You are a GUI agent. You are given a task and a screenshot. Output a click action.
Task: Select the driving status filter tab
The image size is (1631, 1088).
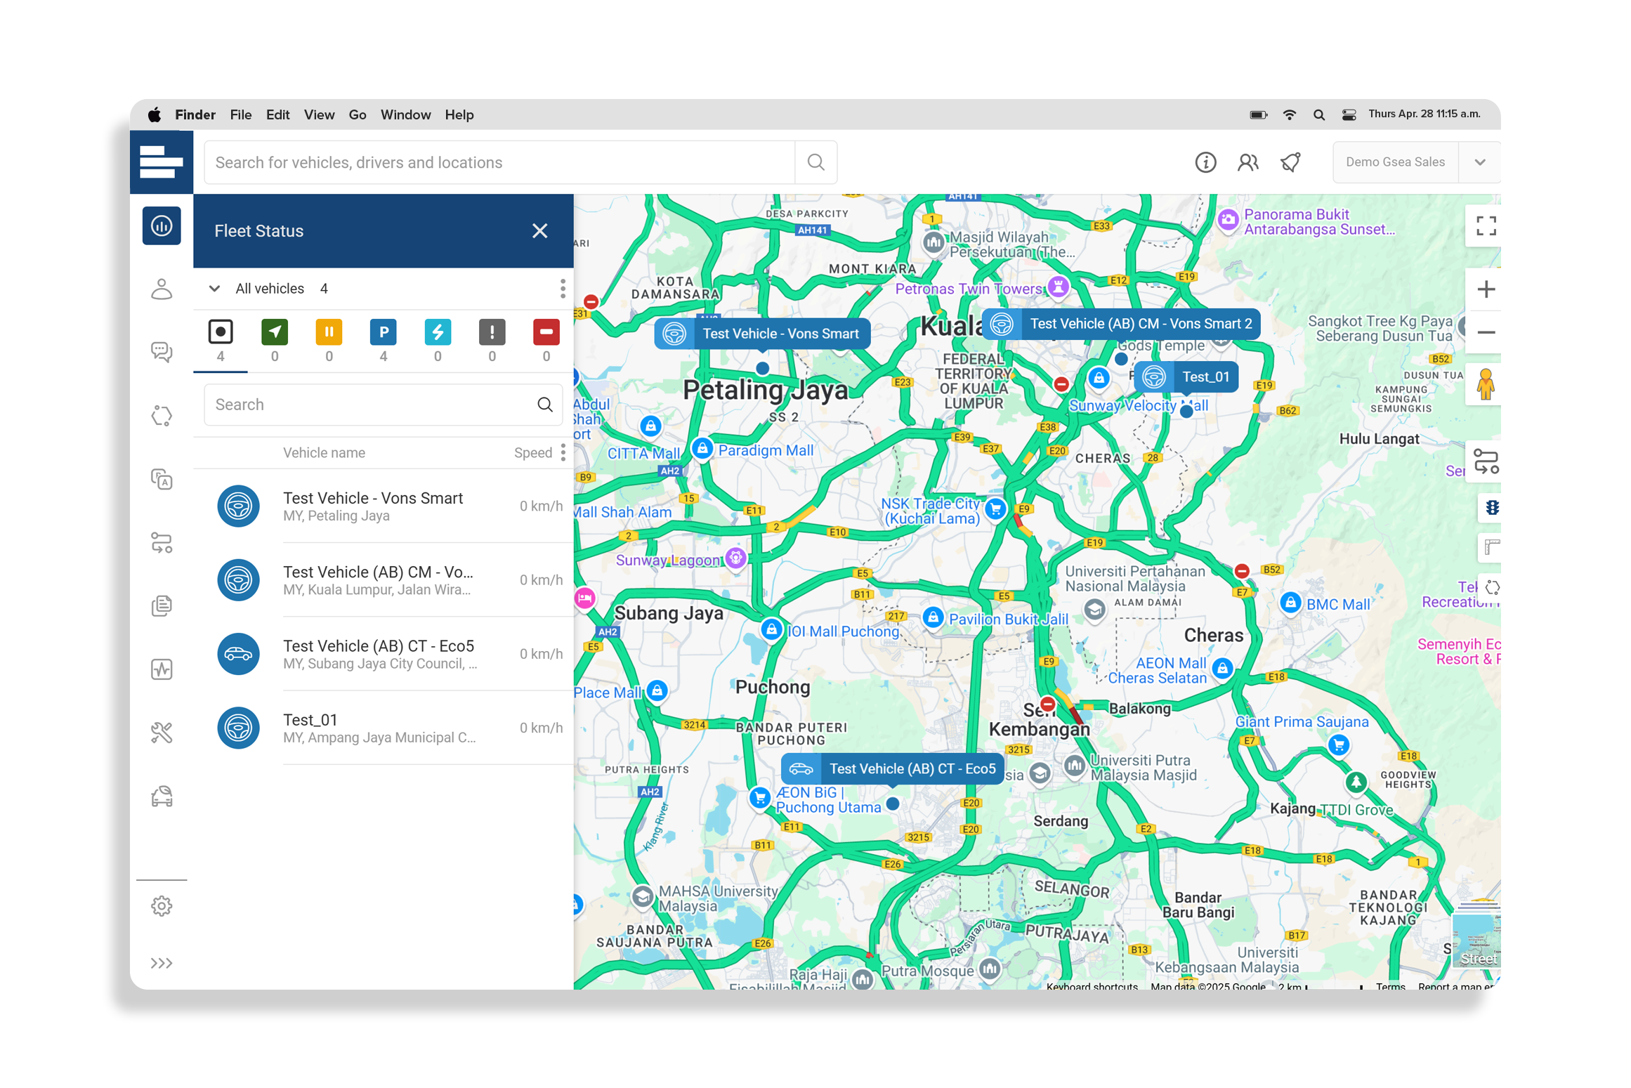tap(275, 341)
